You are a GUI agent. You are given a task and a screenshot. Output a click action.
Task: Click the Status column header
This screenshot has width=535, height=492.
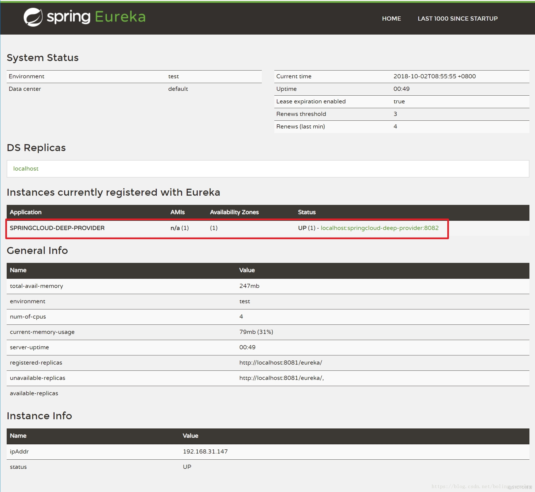click(307, 212)
